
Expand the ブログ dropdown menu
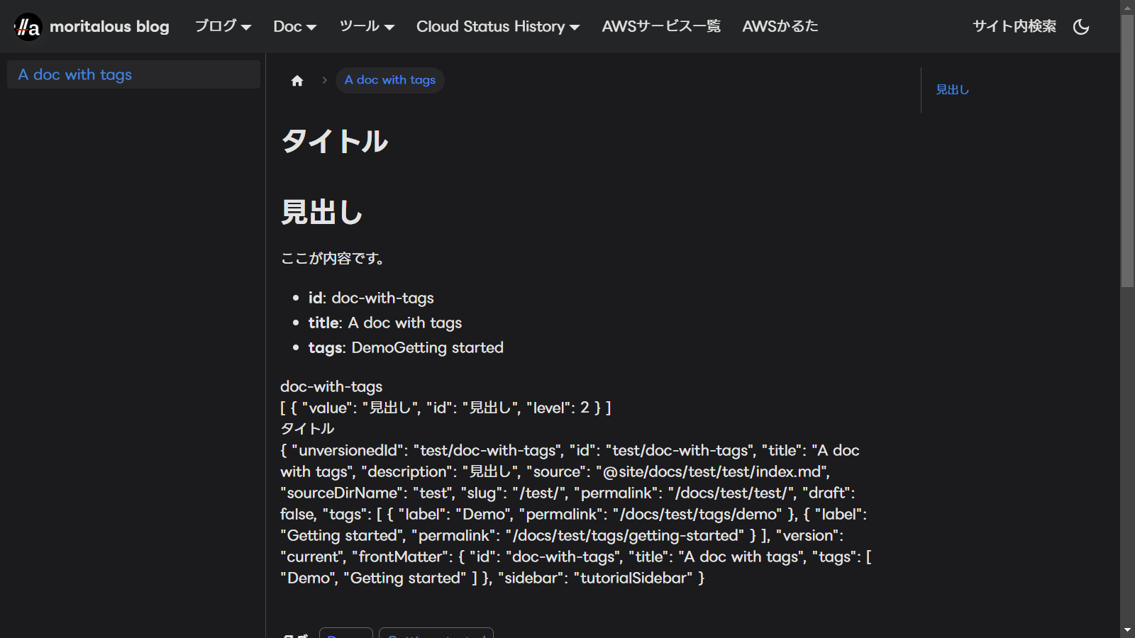pos(223,26)
